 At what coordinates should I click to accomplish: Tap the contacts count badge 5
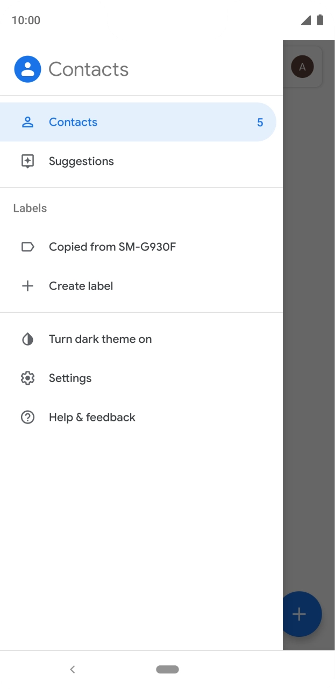(260, 123)
